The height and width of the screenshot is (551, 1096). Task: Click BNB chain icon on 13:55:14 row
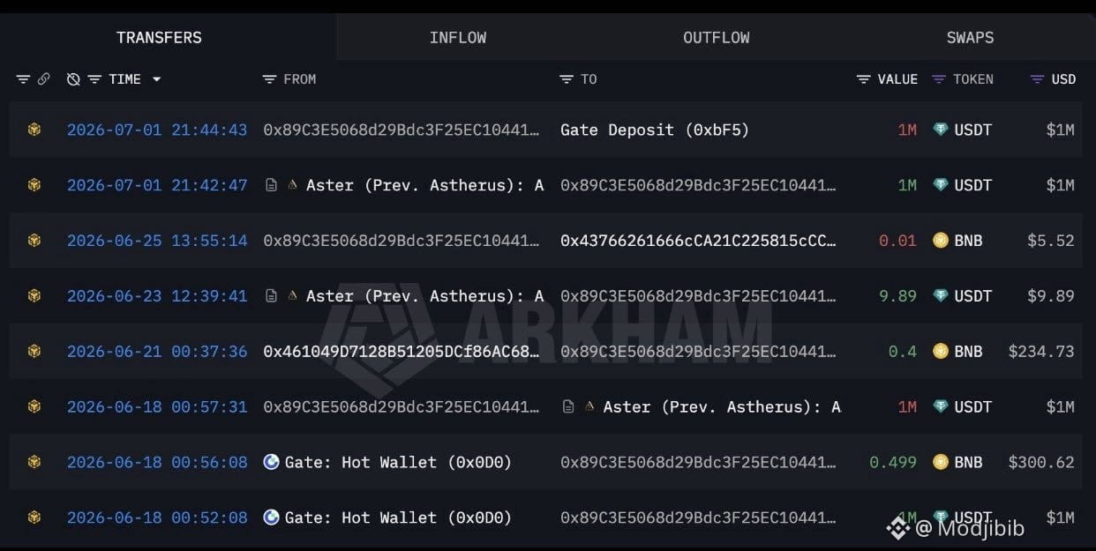click(34, 241)
